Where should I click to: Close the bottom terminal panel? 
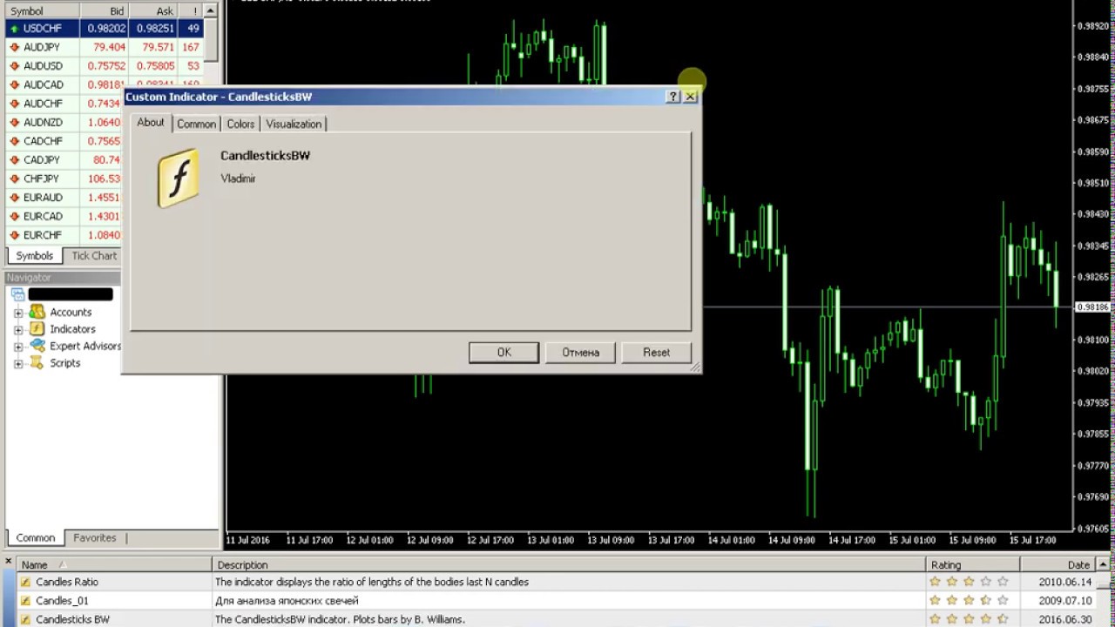coord(8,563)
